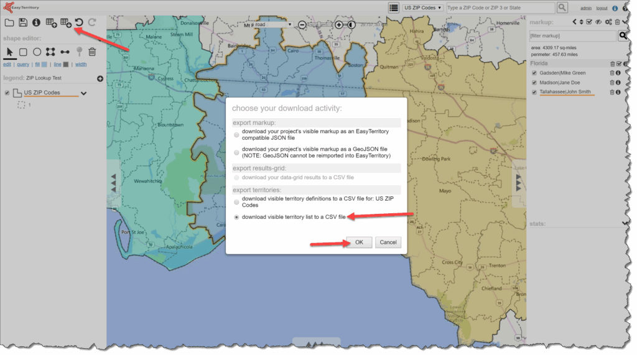Click the blue fill color swatch
Image resolution: width=637 pixels, height=355 pixels.
click(44, 65)
